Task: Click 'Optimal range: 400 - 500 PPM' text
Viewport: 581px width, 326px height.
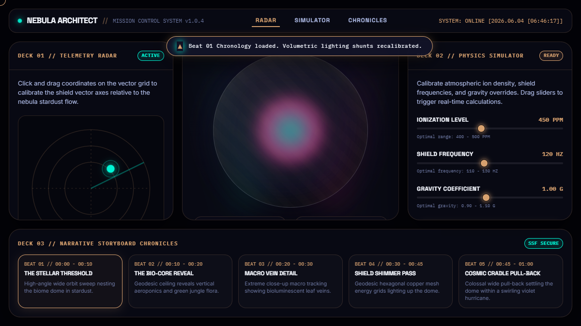Action: click(453, 137)
